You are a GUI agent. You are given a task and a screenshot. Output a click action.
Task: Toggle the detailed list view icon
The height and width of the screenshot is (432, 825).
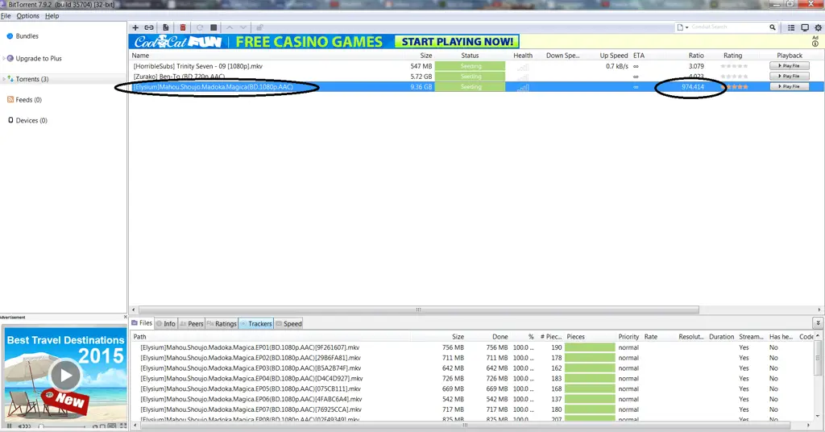(791, 27)
